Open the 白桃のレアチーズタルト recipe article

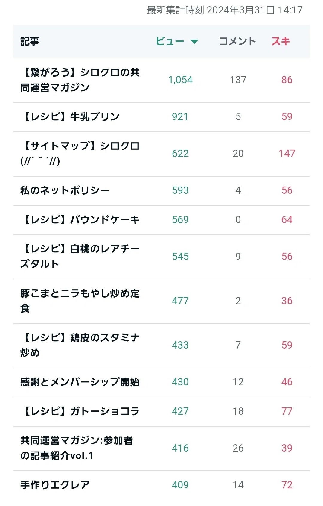[80, 257]
